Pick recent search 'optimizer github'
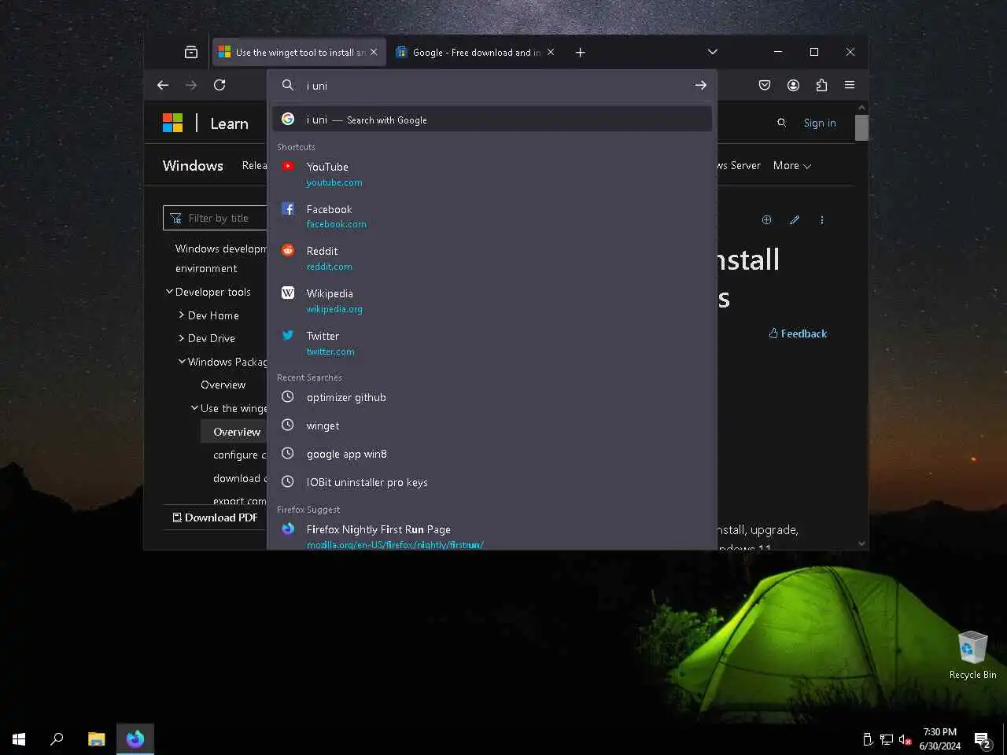This screenshot has height=755, width=1007. [492, 397]
